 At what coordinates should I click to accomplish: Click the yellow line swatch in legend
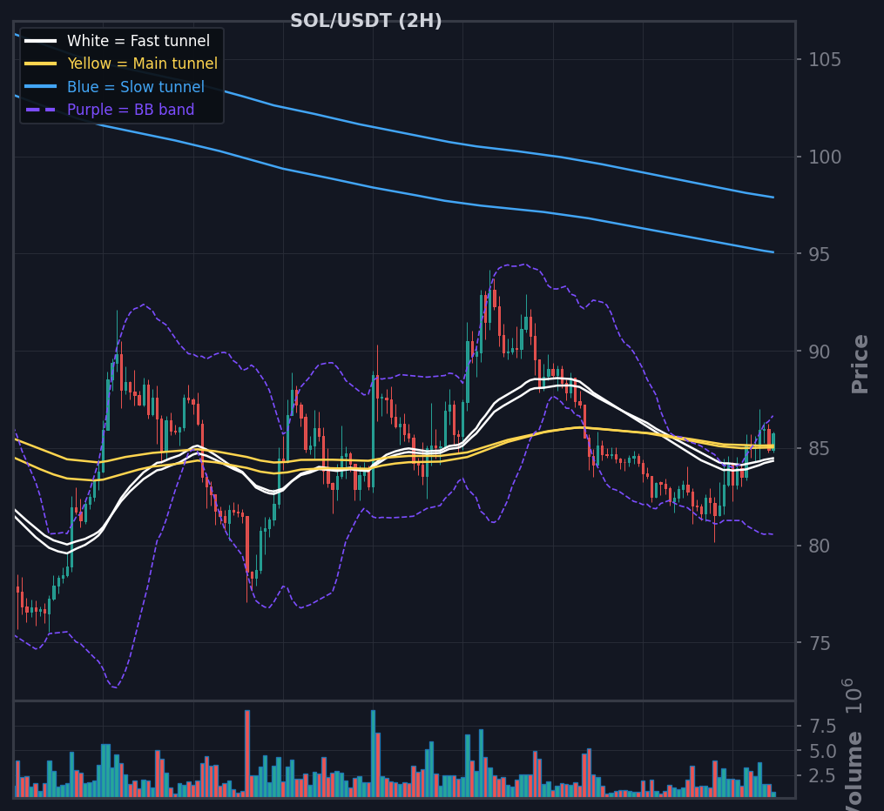41,64
